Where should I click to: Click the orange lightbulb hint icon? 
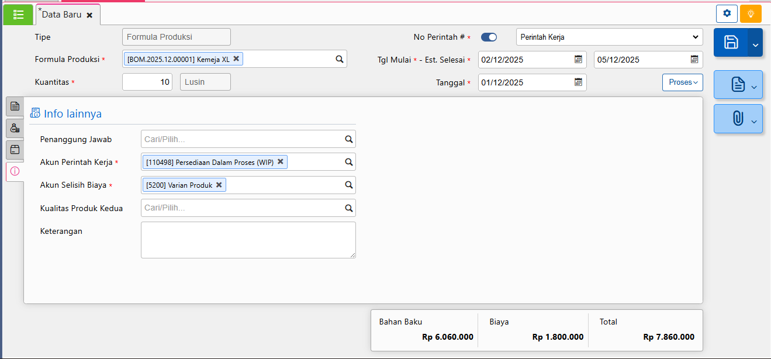coord(751,13)
